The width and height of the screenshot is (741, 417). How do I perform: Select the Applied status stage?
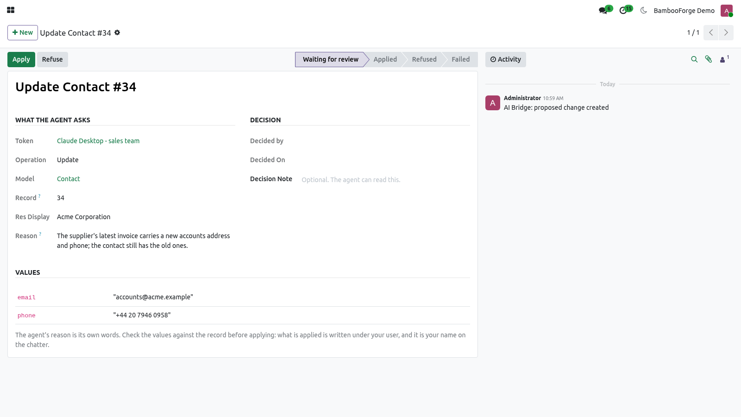385,59
